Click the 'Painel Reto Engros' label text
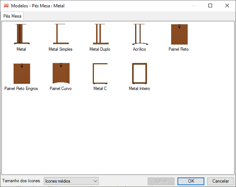Screen dimensions: 236x187 pyautogui.click(x=21, y=89)
